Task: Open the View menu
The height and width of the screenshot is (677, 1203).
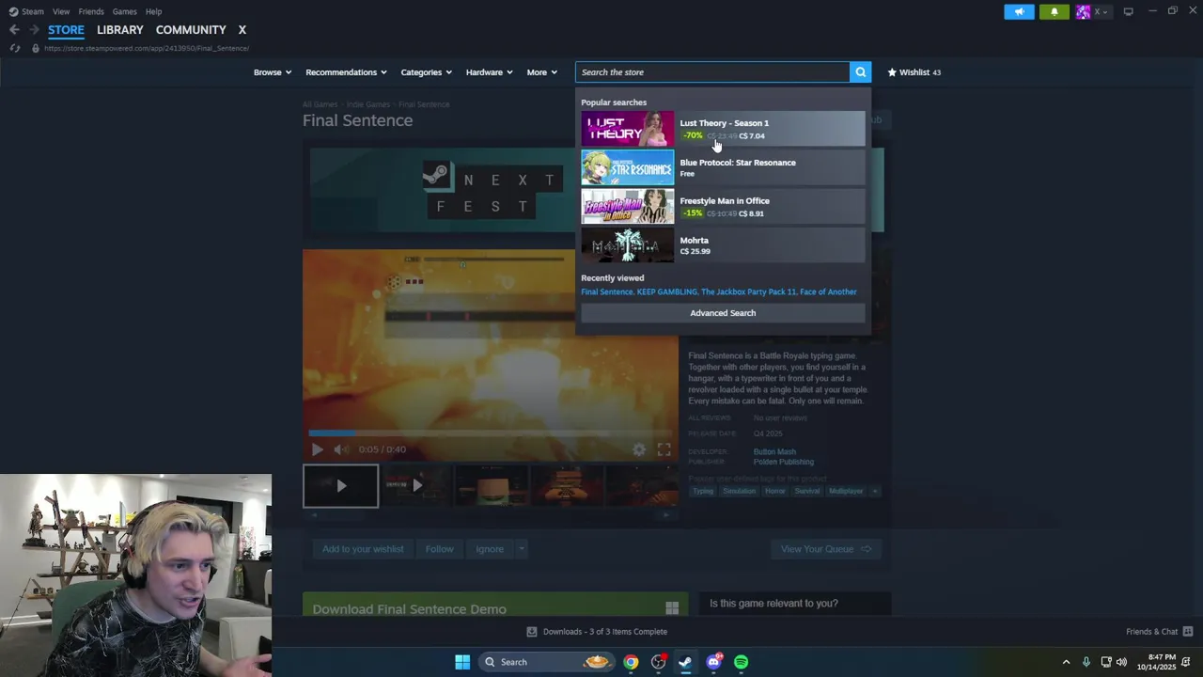Action: click(x=61, y=11)
